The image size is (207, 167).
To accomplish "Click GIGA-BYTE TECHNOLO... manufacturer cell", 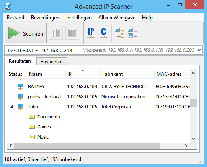I will 127,87.
